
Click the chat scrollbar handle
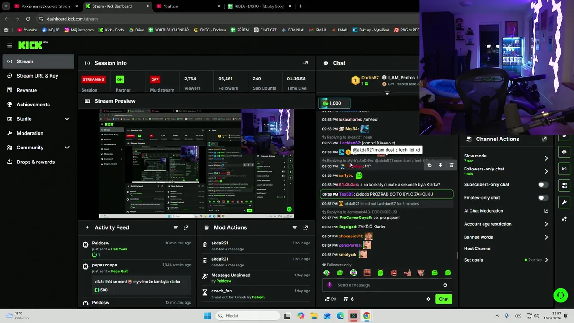pyautogui.click(x=457, y=255)
